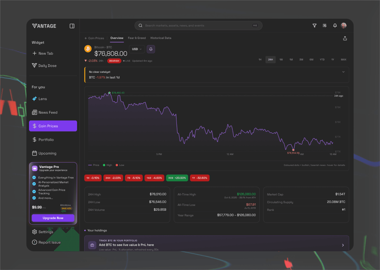Select 1W chart timeframe
This screenshot has height=270, width=380.
coord(281,60)
